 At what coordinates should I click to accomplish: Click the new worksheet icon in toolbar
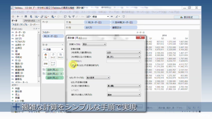point(36,17)
